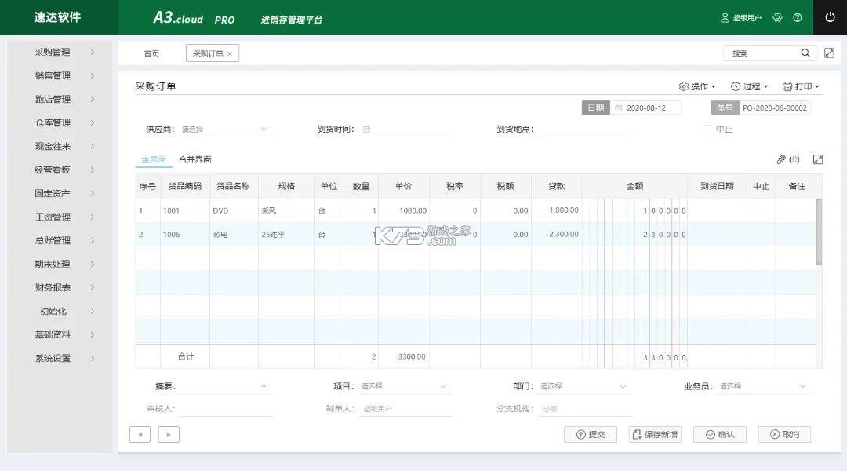Image resolution: width=847 pixels, height=471 pixels.
Task: Open the settings gear in header
Action: tap(777, 17)
